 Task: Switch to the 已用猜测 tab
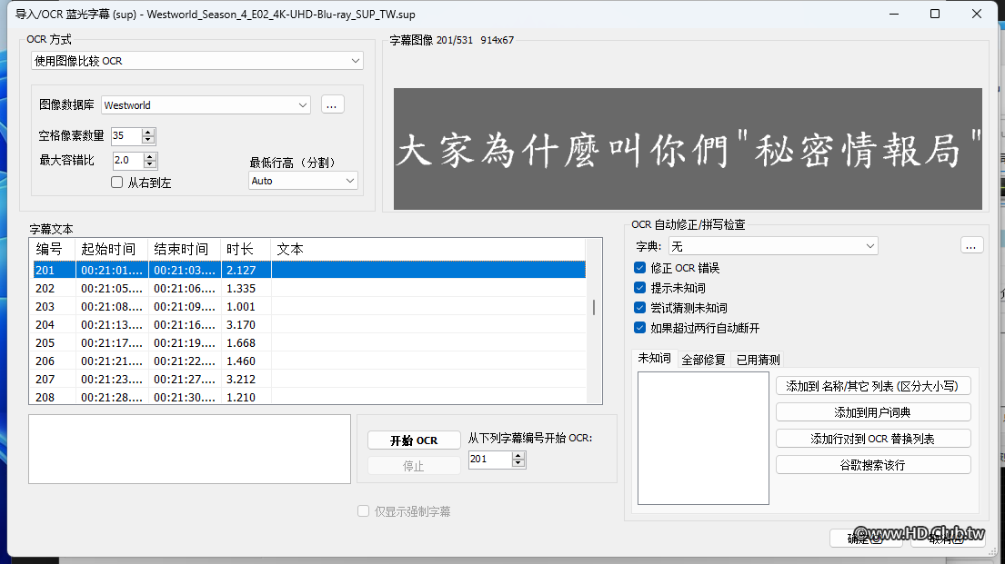pyautogui.click(x=758, y=360)
